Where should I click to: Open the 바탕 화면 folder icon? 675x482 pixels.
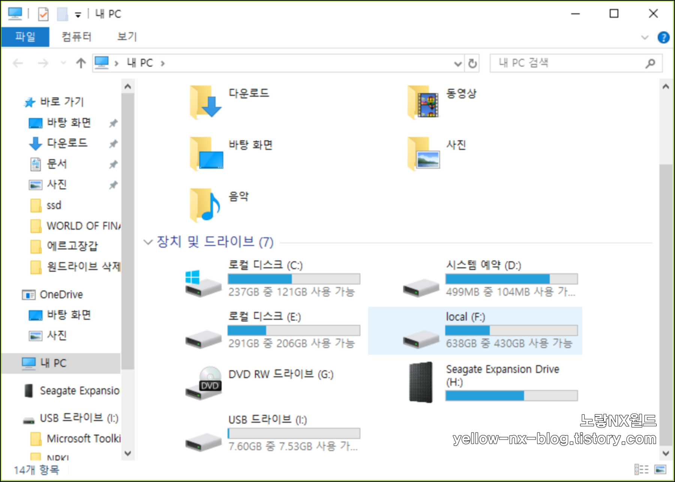[206, 154]
